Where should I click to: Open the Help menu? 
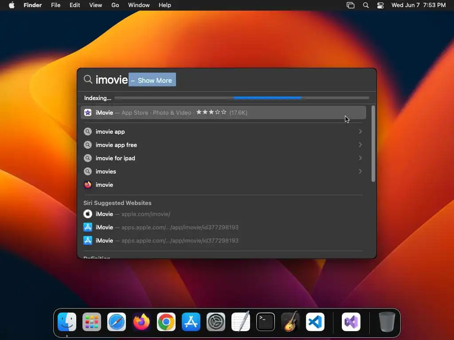tap(165, 5)
